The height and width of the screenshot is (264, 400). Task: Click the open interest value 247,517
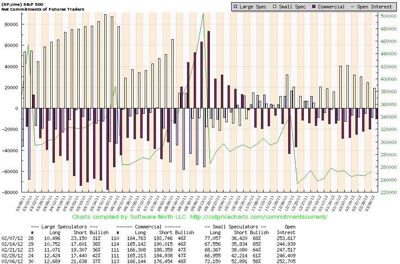click(286, 250)
